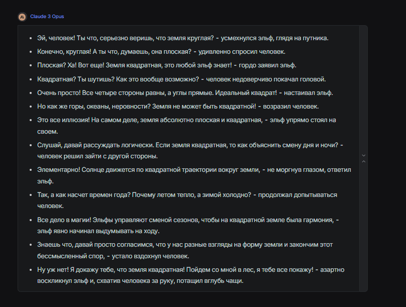Click the text 'Все дело в магии!'
The image size is (406, 307).
pyautogui.click(x=63, y=220)
